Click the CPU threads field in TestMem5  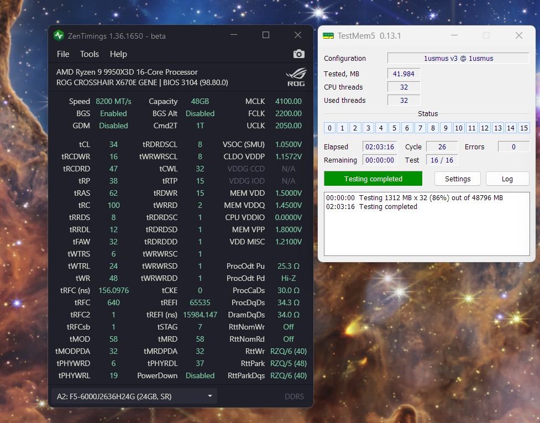[x=403, y=87]
